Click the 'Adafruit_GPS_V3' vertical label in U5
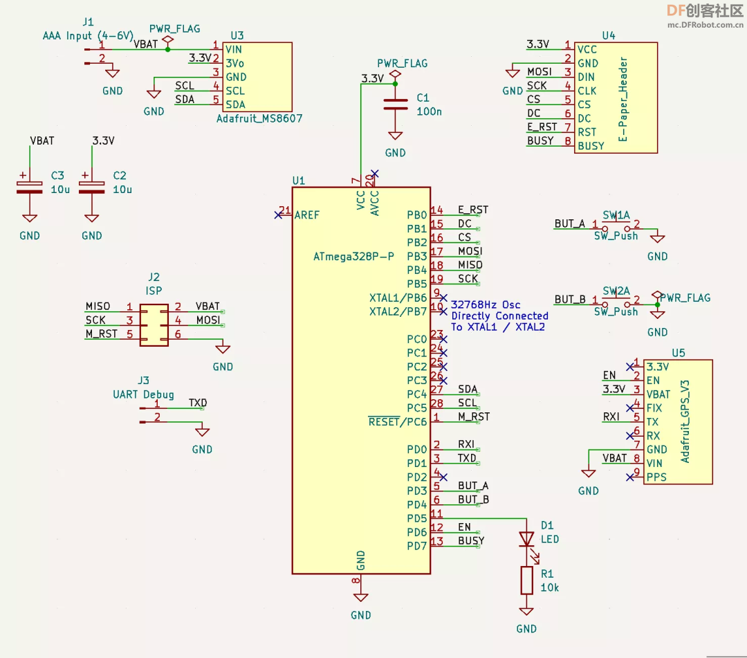The image size is (747, 658). click(685, 421)
